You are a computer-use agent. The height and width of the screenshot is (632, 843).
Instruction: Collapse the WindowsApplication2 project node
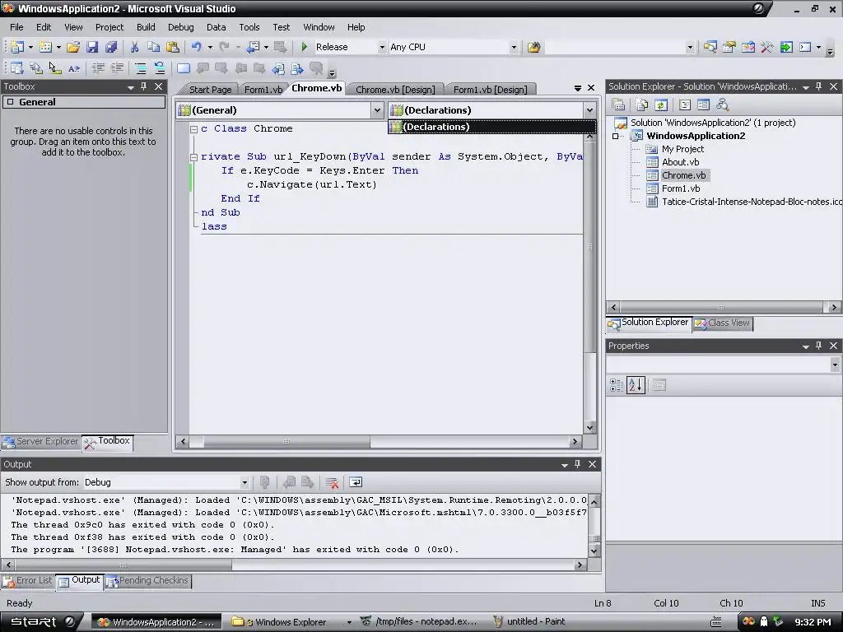click(x=616, y=136)
